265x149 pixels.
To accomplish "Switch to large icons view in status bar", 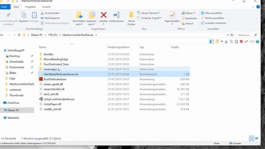I will 257,138.
